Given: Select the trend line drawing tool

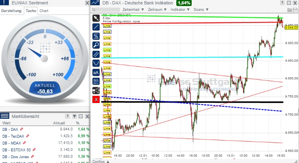Looking at the screenshot, I should (96, 27).
